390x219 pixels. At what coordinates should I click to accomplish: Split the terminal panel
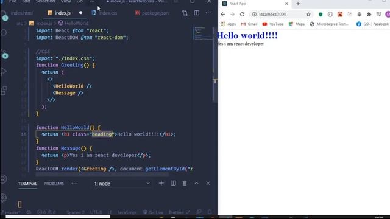173,184
